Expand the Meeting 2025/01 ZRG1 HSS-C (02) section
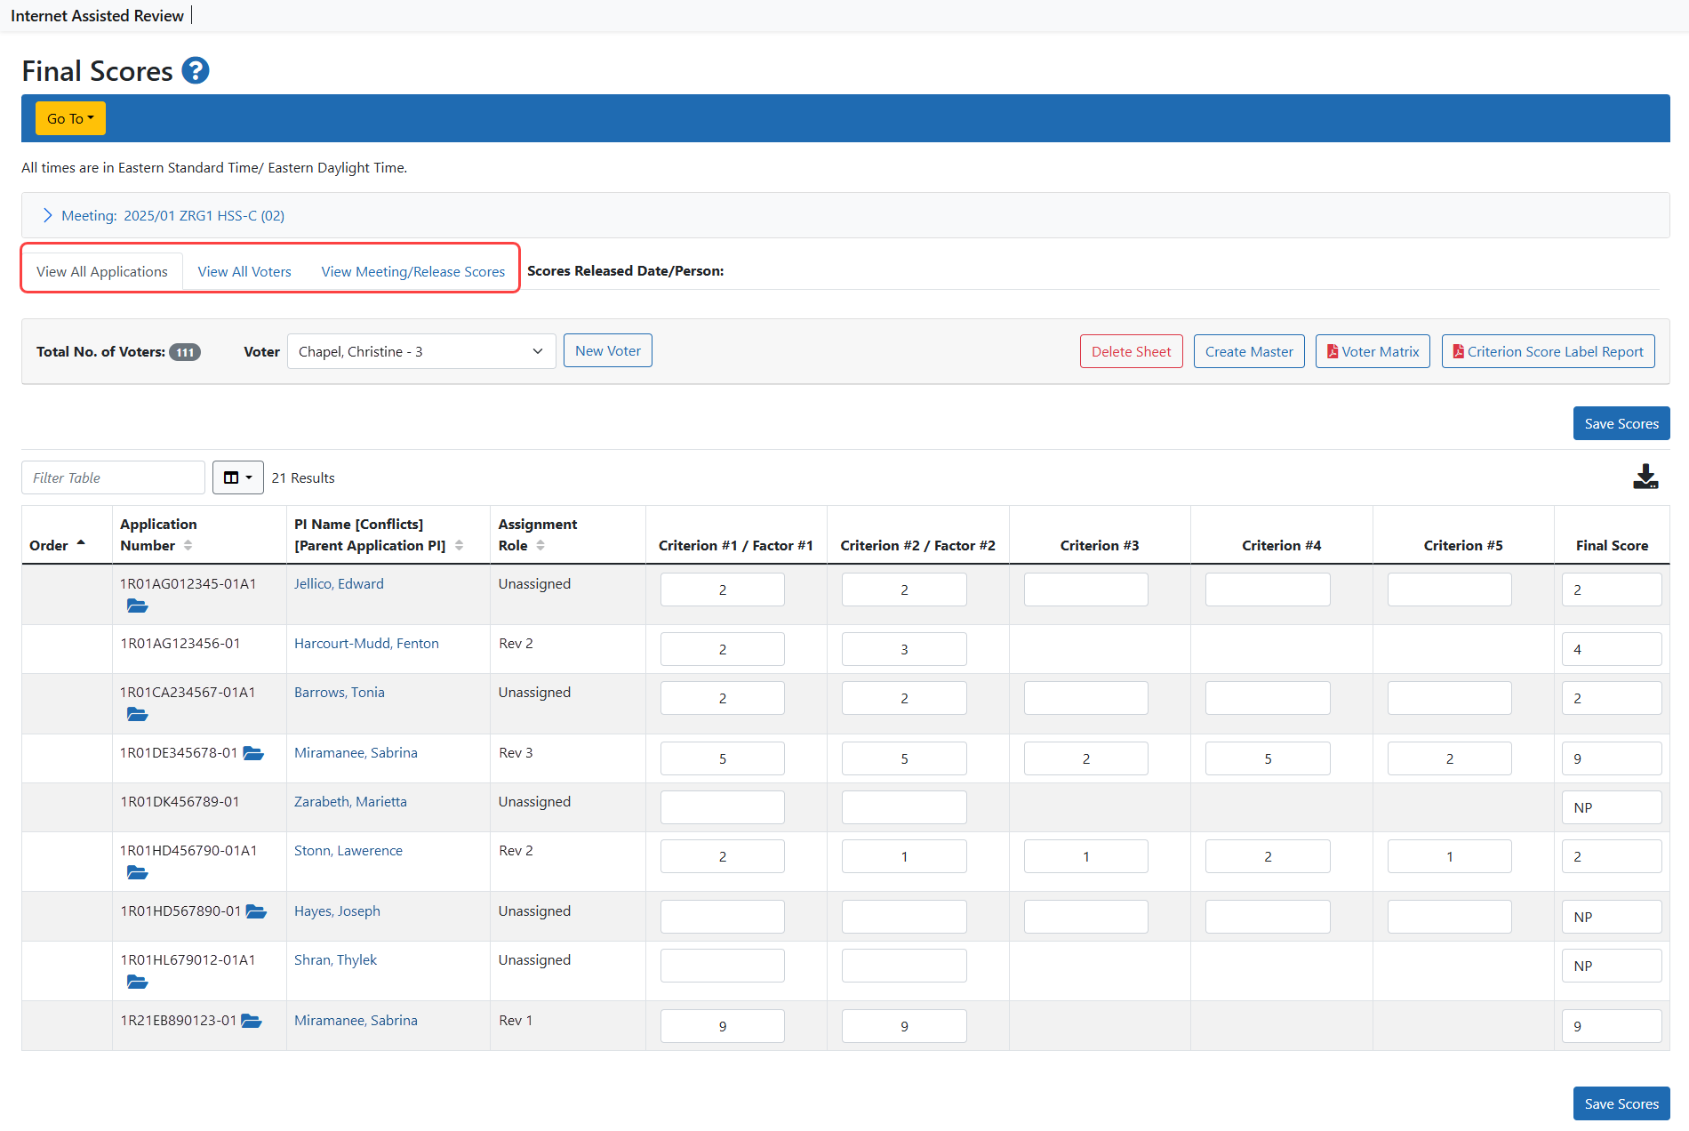1689x1131 pixels. (x=164, y=215)
